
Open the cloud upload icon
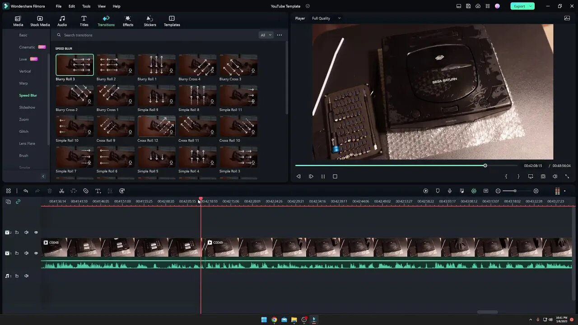pyautogui.click(x=478, y=6)
